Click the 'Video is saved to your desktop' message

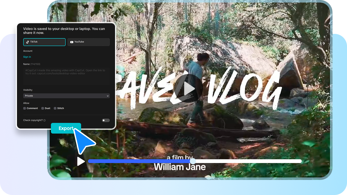tap(64, 31)
